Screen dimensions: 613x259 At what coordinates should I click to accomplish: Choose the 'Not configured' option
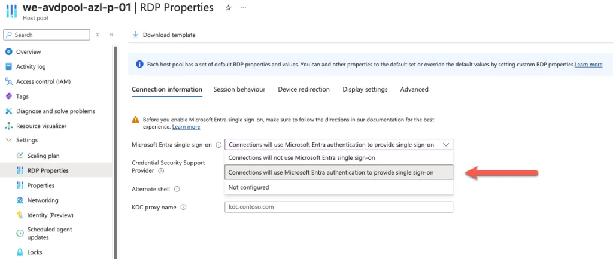click(248, 187)
